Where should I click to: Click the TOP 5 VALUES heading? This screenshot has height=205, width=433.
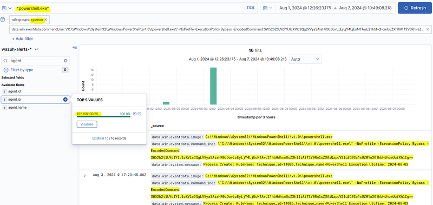[x=90, y=100]
